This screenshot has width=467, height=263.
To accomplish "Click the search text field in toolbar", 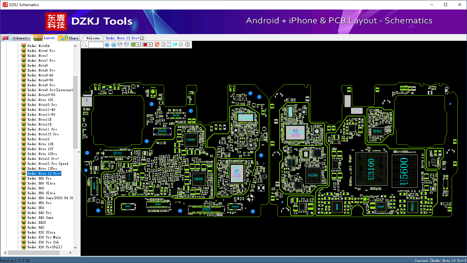I will tap(96, 45).
